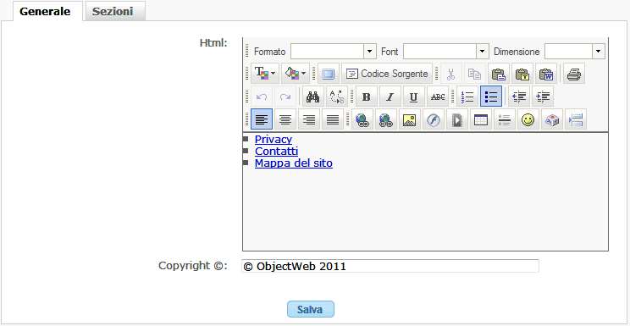Open the smiley emoticon picker
Viewport: 630px width, 326px height.
point(528,119)
